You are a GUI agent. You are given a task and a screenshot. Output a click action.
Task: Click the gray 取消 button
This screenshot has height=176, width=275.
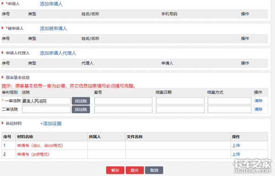click(154, 170)
